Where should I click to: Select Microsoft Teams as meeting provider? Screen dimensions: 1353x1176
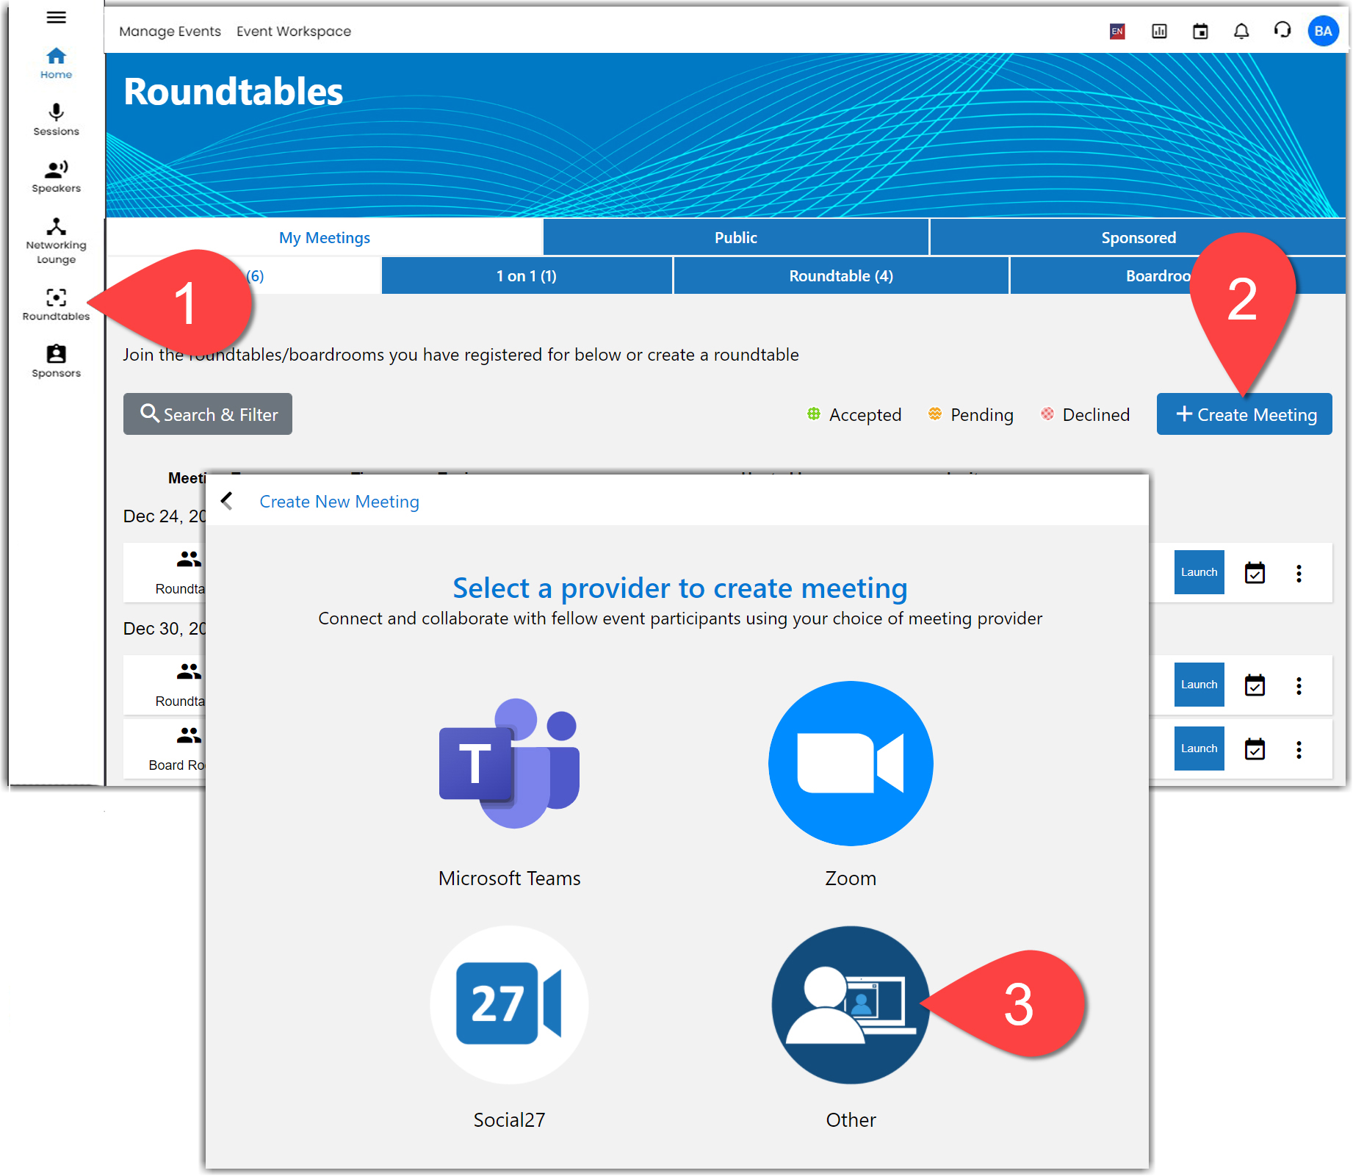click(509, 764)
